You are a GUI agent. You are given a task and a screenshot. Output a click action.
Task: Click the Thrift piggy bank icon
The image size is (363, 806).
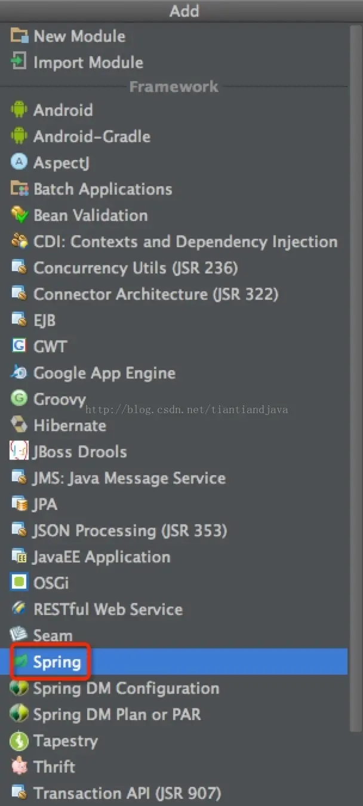pos(19,767)
